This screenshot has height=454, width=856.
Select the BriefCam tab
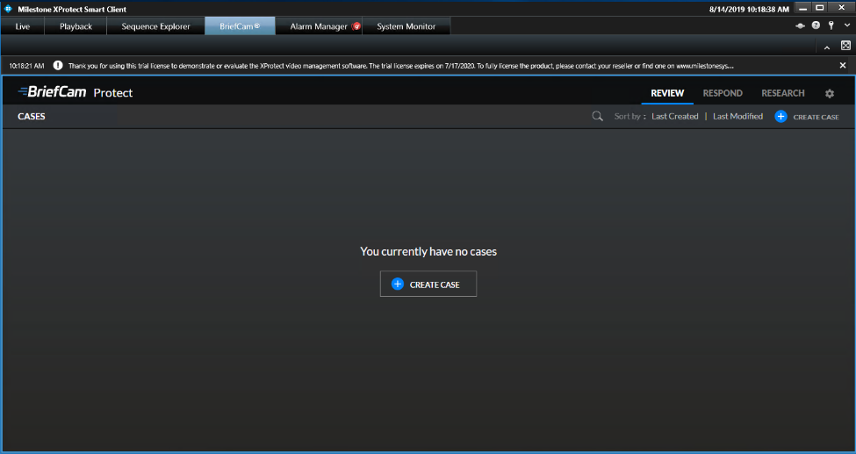coord(241,26)
